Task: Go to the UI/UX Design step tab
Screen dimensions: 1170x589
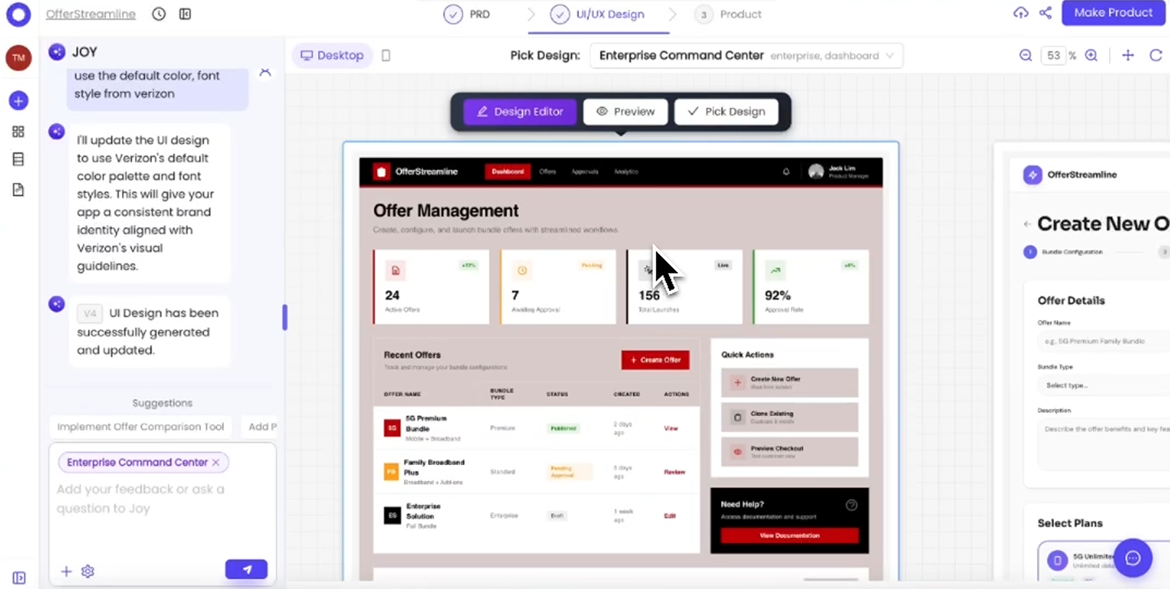Action: click(x=598, y=14)
